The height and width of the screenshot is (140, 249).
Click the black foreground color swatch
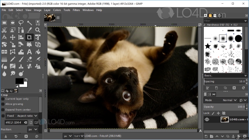tap(19, 81)
